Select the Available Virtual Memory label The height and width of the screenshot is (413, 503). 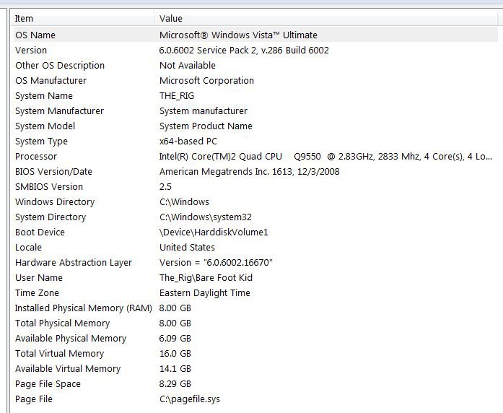tap(68, 369)
